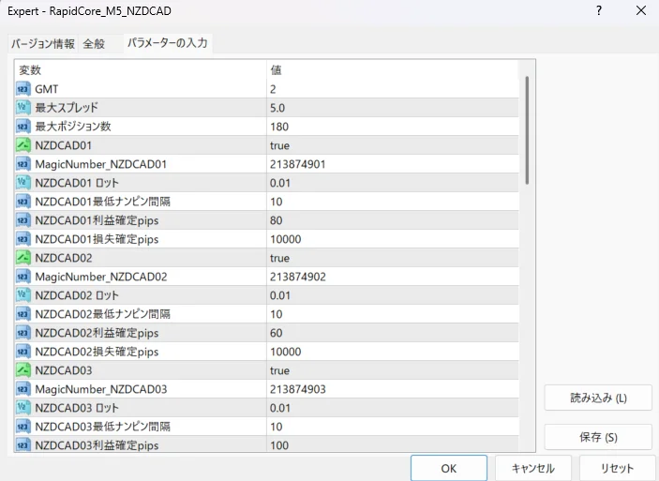Click the icon beside NZDCAD02利益確定pips
Screen dimensions: 659x481
coord(23,333)
